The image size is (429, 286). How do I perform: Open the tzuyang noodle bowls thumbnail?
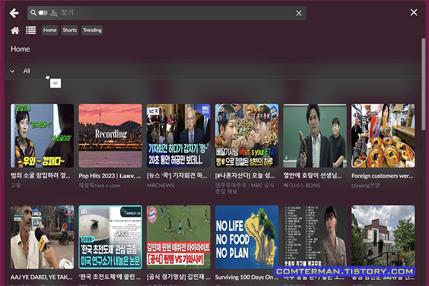[x=383, y=135]
